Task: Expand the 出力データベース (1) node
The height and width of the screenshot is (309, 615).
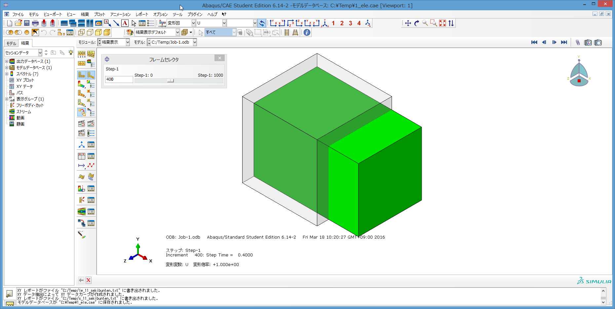Action: click(7, 61)
